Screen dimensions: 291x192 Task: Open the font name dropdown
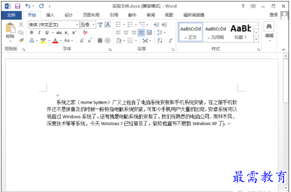[x=77, y=24]
